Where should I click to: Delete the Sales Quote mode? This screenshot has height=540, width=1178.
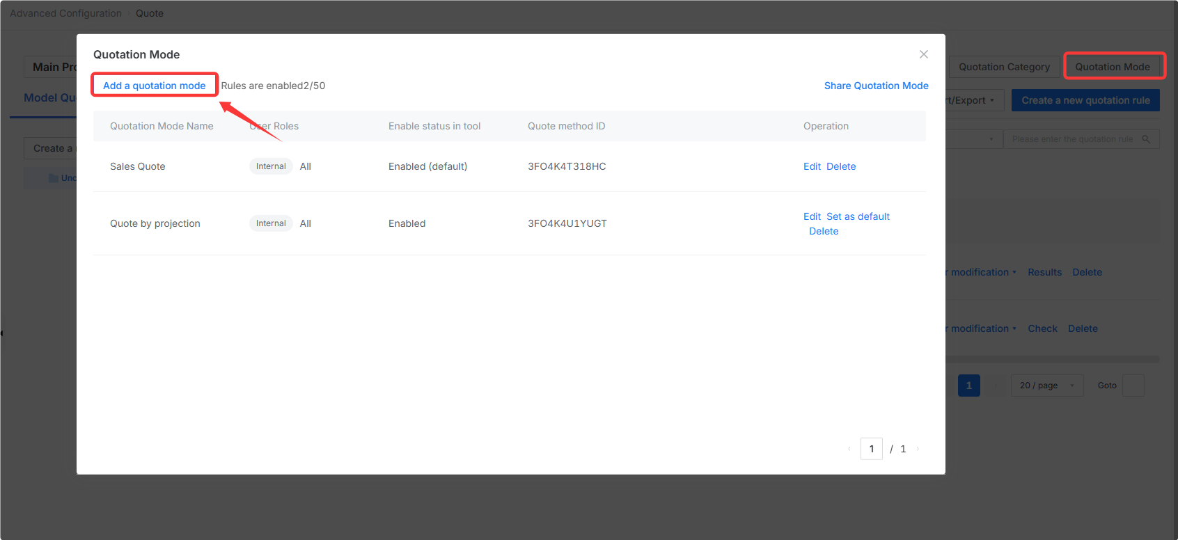click(x=841, y=166)
